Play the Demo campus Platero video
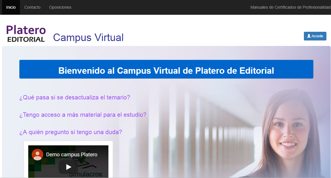 tap(68, 167)
